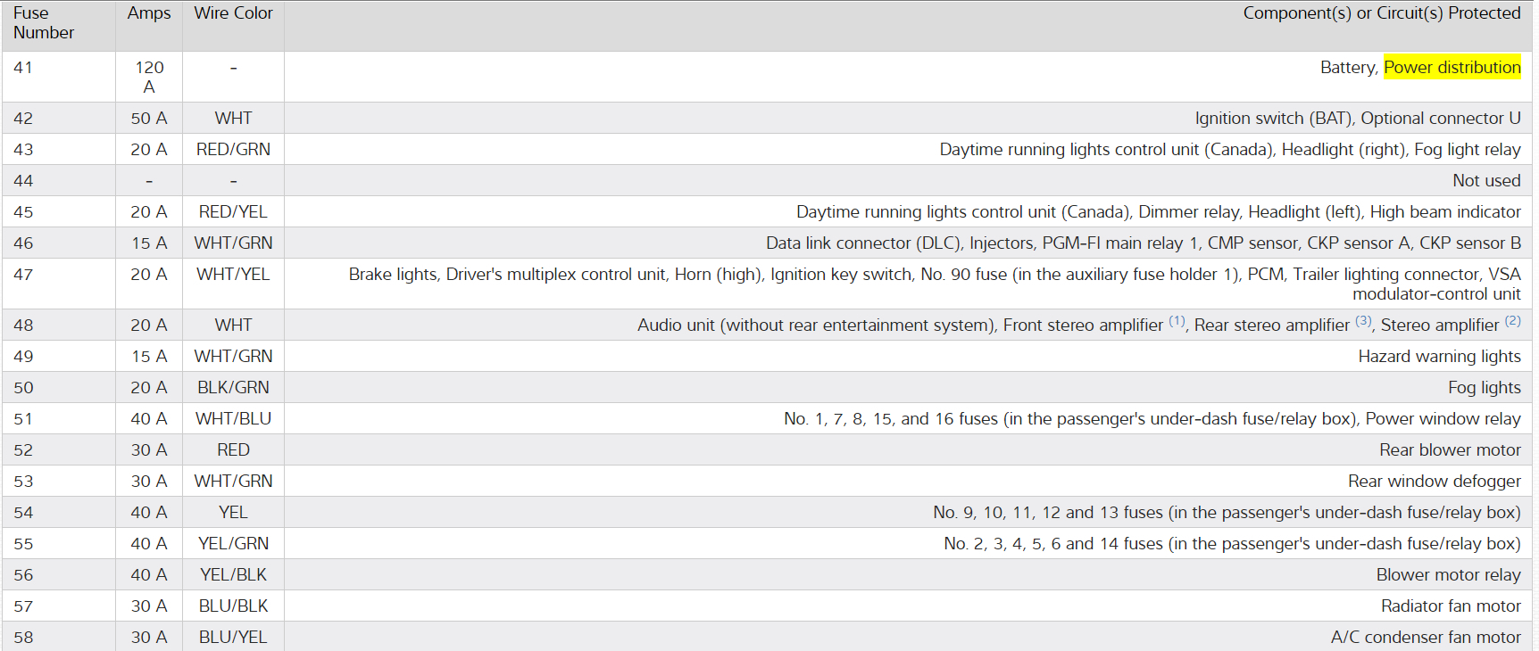Click the highlighted Power distribution text
This screenshot has width=1539, height=651.
tap(1452, 68)
